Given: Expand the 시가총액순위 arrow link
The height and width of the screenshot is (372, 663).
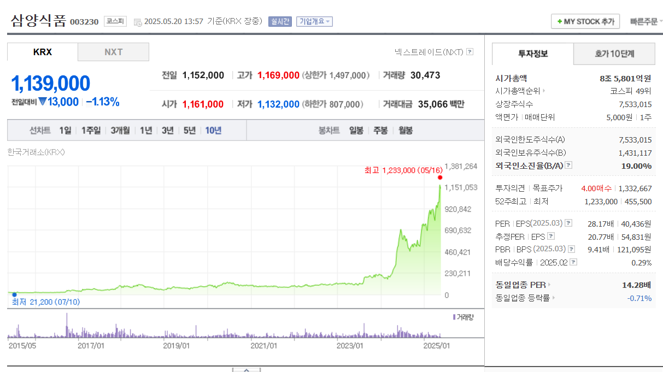Looking at the screenshot, I should (x=543, y=91).
